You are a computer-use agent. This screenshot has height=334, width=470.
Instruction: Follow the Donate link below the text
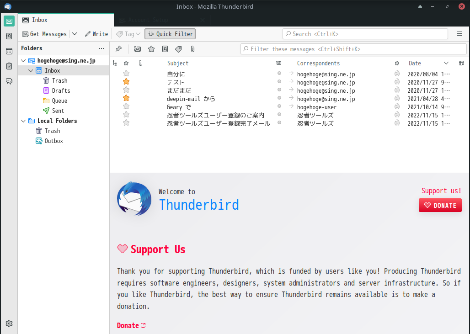pos(131,326)
